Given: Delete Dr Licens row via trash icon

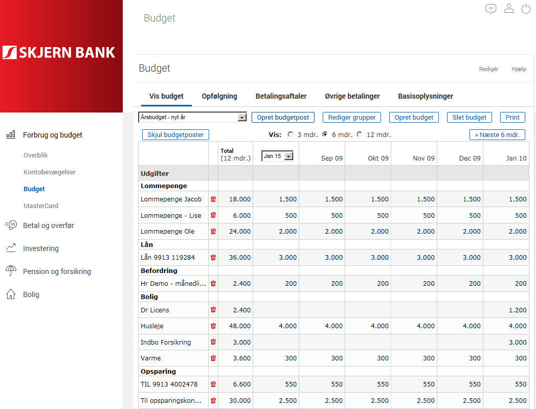Looking at the screenshot, I should pos(213,310).
